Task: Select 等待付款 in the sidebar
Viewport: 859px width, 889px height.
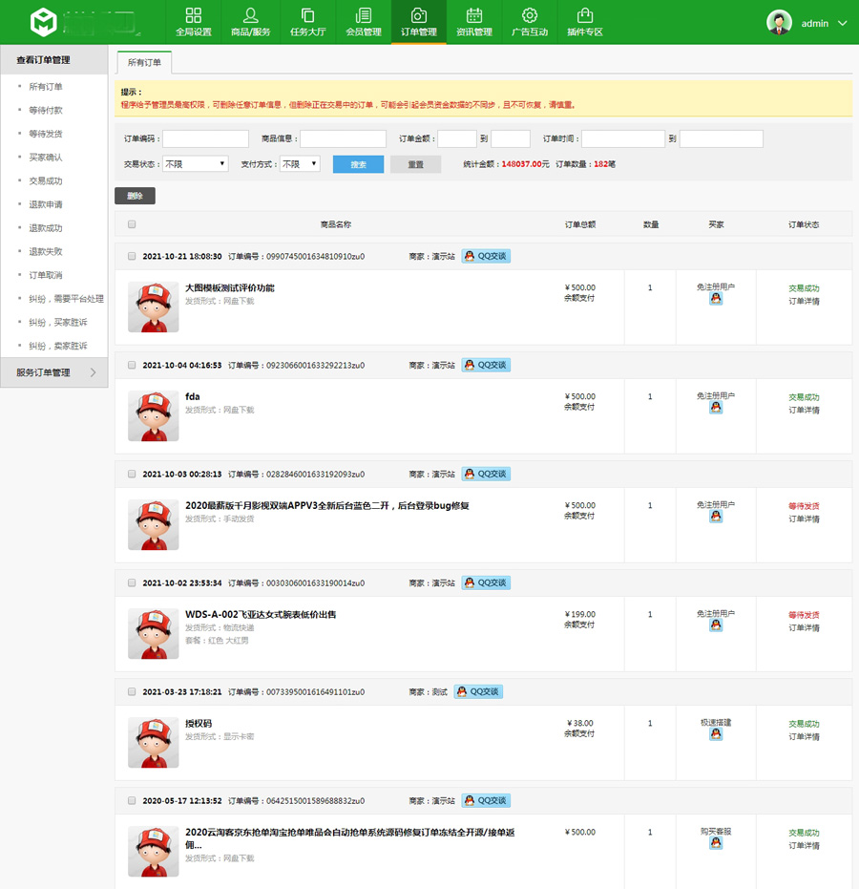Action: click(46, 110)
